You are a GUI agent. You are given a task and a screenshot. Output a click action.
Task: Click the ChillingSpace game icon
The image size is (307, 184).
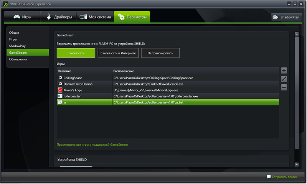[60, 78]
